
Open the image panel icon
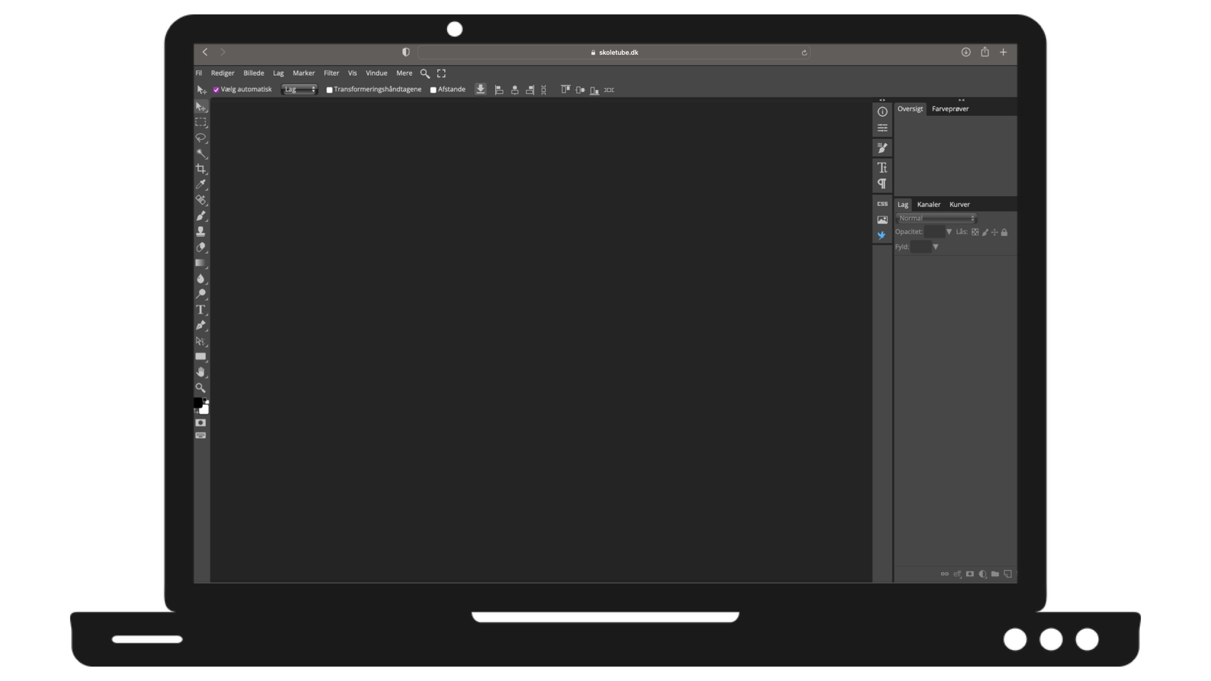tap(882, 219)
